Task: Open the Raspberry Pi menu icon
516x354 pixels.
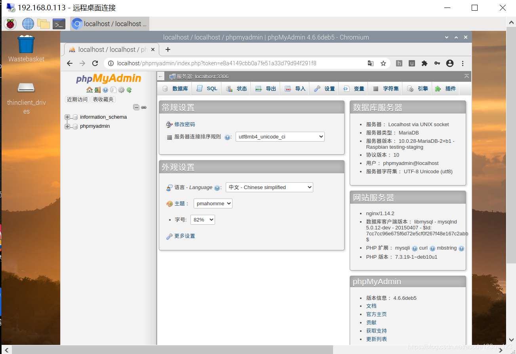Action: pos(10,24)
